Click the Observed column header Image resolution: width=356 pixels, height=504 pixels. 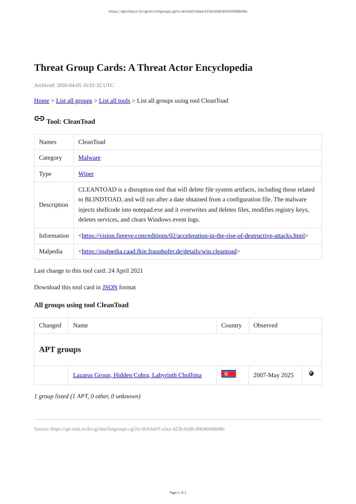click(x=265, y=325)
